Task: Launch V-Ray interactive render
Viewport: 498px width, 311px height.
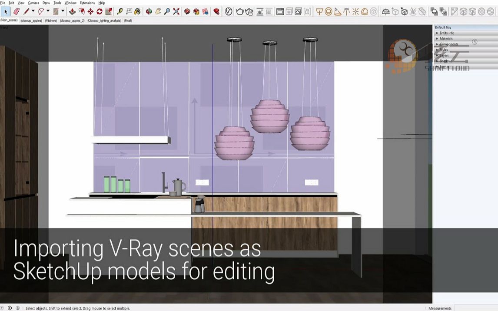Action: (249, 12)
